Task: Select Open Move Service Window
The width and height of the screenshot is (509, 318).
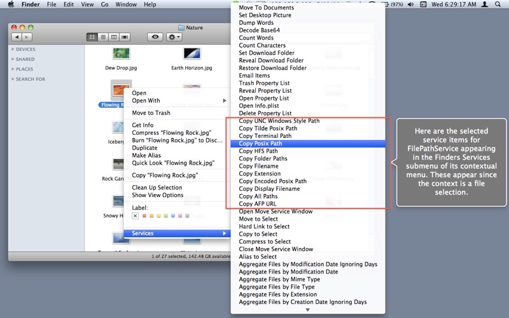Action: [x=308, y=211]
